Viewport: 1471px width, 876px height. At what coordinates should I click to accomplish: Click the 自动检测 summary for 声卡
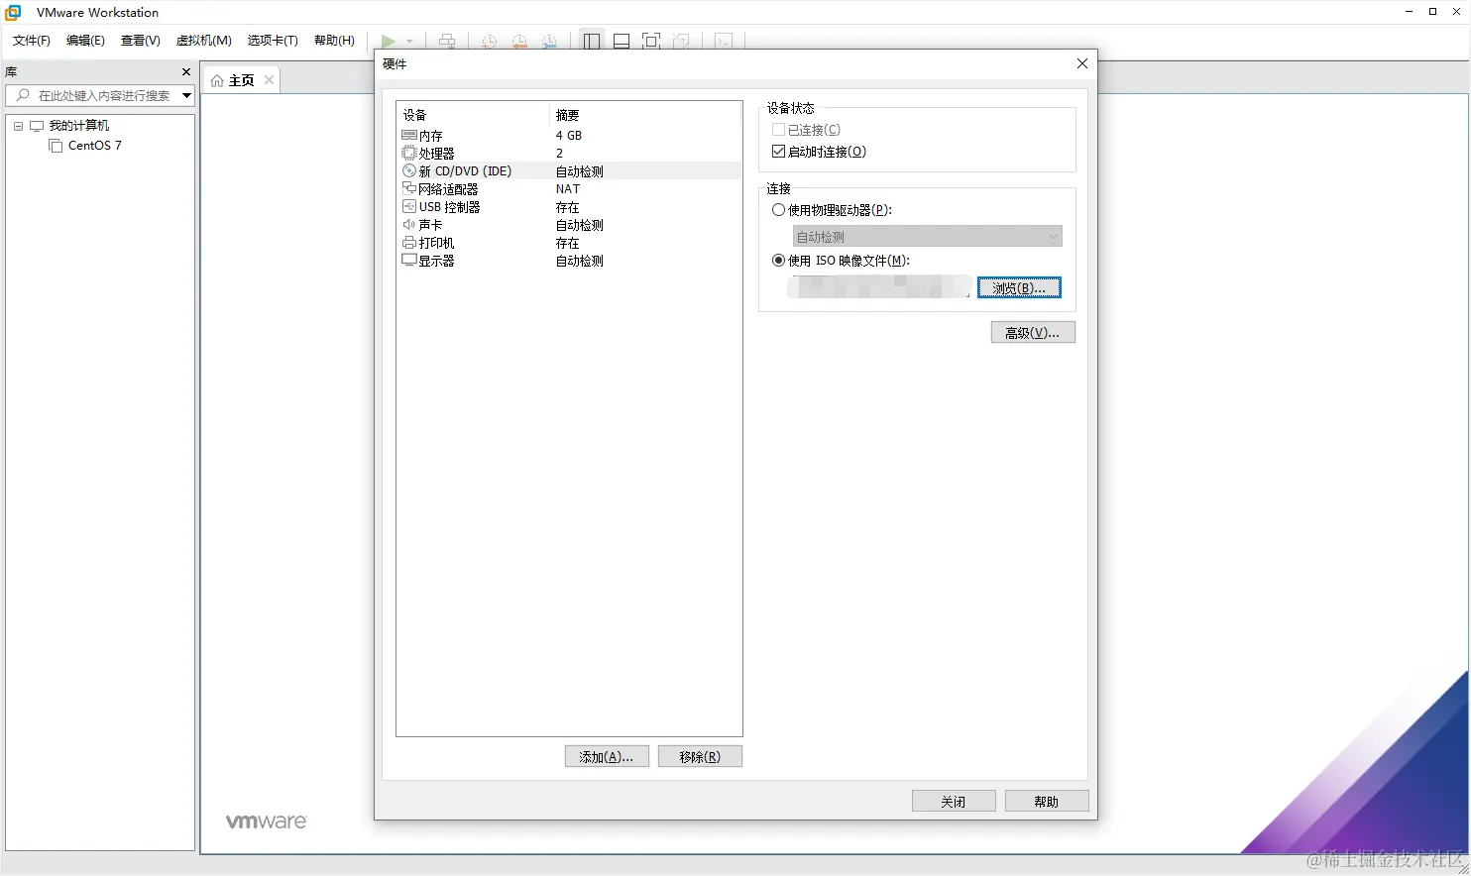coord(580,225)
